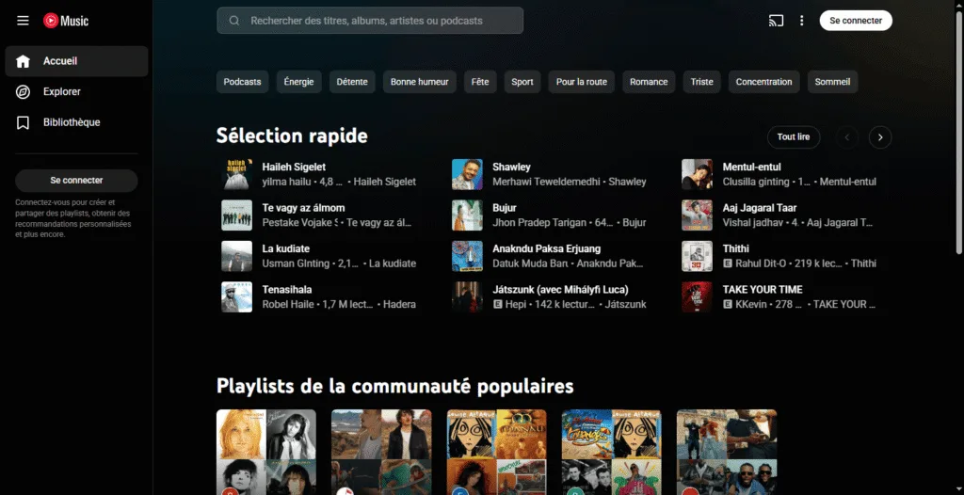
Task: Click Bujur song title
Action: (x=505, y=208)
